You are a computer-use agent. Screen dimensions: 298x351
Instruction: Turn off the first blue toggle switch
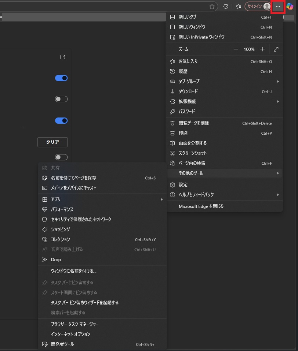pyautogui.click(x=61, y=78)
